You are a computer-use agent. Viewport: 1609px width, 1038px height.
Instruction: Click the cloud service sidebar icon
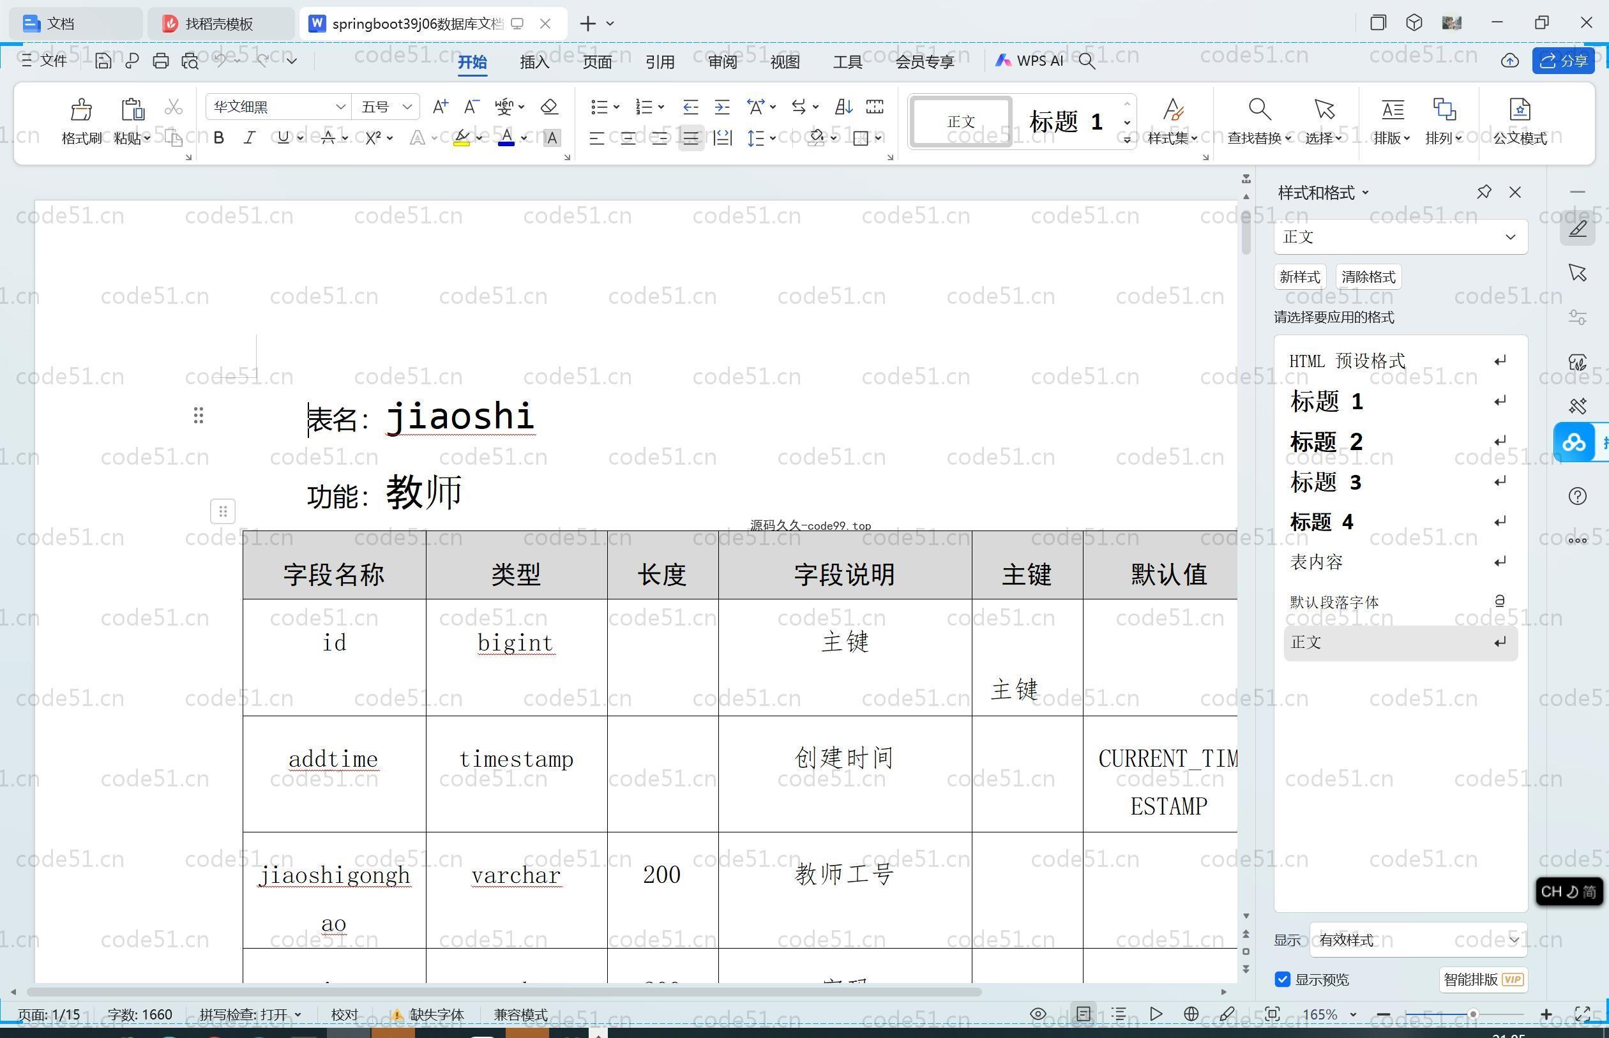point(1574,442)
